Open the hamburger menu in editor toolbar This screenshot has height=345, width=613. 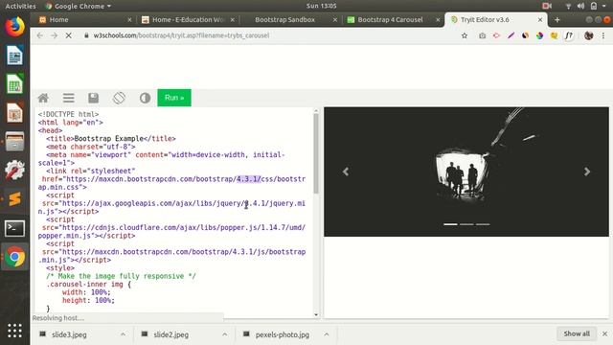click(x=68, y=98)
